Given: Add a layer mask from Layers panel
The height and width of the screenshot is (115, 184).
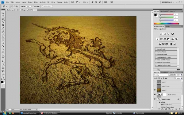Looking at the screenshot, I should click(x=166, y=109).
